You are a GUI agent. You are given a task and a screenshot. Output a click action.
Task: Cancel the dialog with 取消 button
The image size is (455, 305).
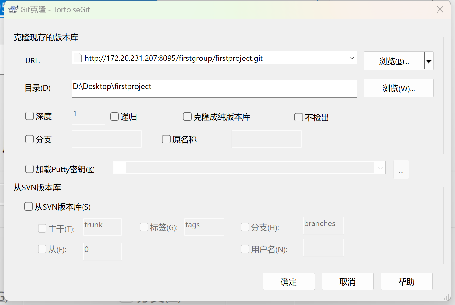pyautogui.click(x=348, y=281)
